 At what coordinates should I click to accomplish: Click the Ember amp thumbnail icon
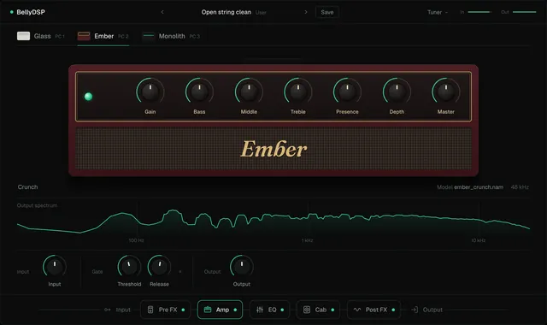[84, 36]
